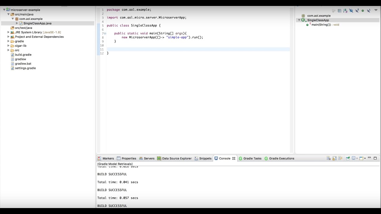Click the Display Selected Console icon

click(354, 158)
